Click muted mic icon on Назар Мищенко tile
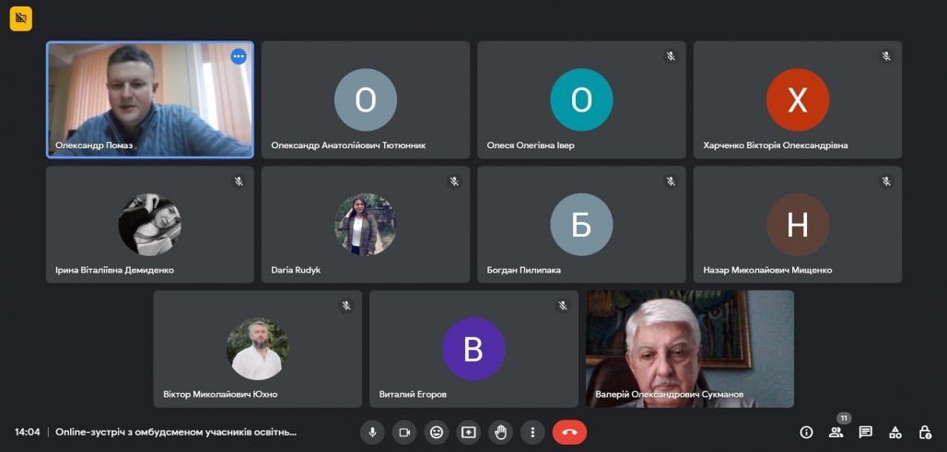The image size is (947, 452). pos(886,181)
